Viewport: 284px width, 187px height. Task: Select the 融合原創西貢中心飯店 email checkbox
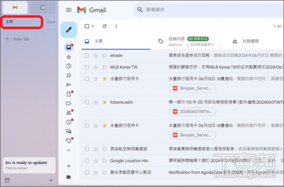(87, 172)
